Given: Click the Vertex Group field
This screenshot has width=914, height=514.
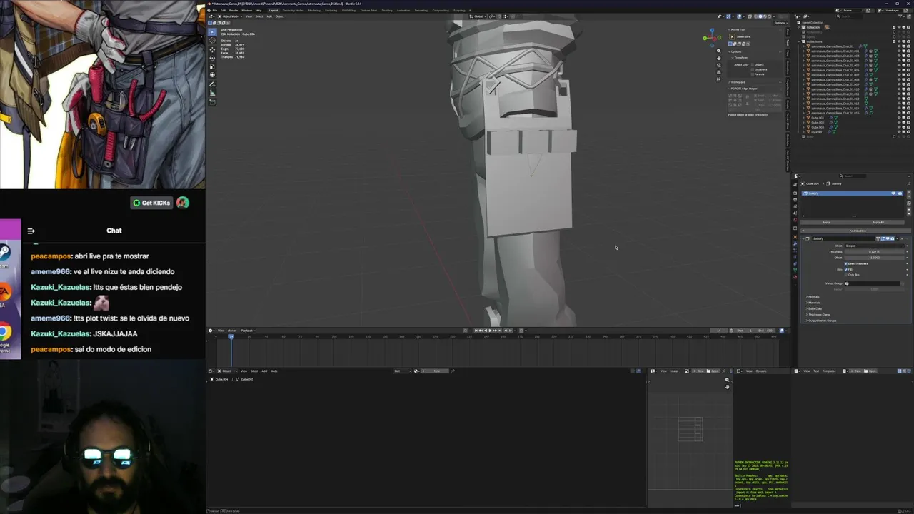Looking at the screenshot, I should [873, 283].
